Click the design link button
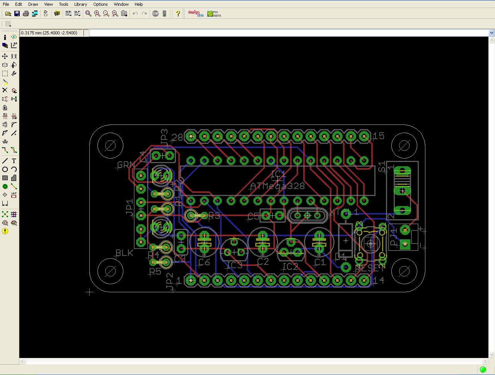The height and width of the screenshot is (375, 495). (x=195, y=13)
